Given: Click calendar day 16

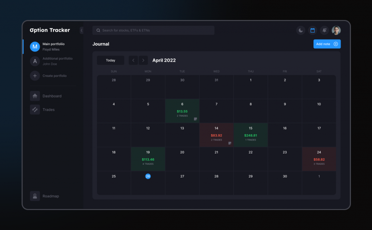Looking at the screenshot, I should pos(285,135).
